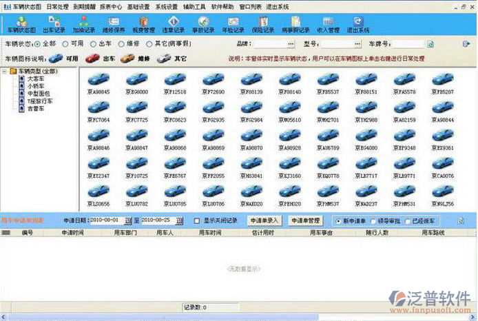Select the 维修 vehicle status radio
Screen dimensions: 478x321
point(121,44)
